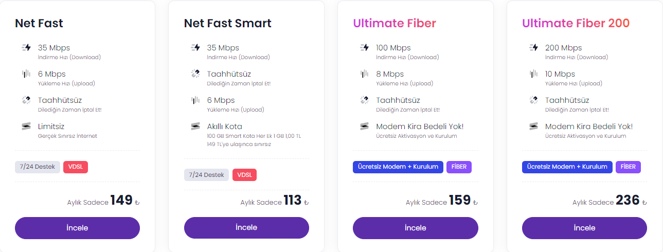Click Ultimate Fiber 100 Mbps speed icon
The image size is (663, 252).
364,48
